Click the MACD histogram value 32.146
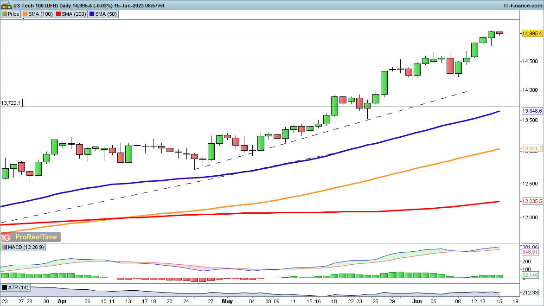This screenshot has height=306, width=544. 530,275
